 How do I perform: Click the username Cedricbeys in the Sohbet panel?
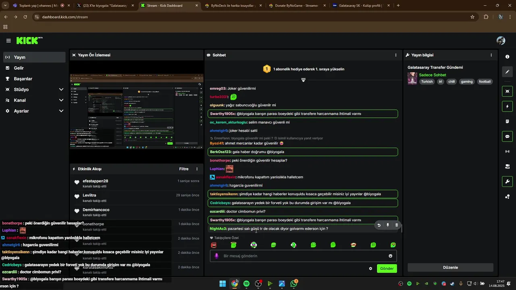220,203
